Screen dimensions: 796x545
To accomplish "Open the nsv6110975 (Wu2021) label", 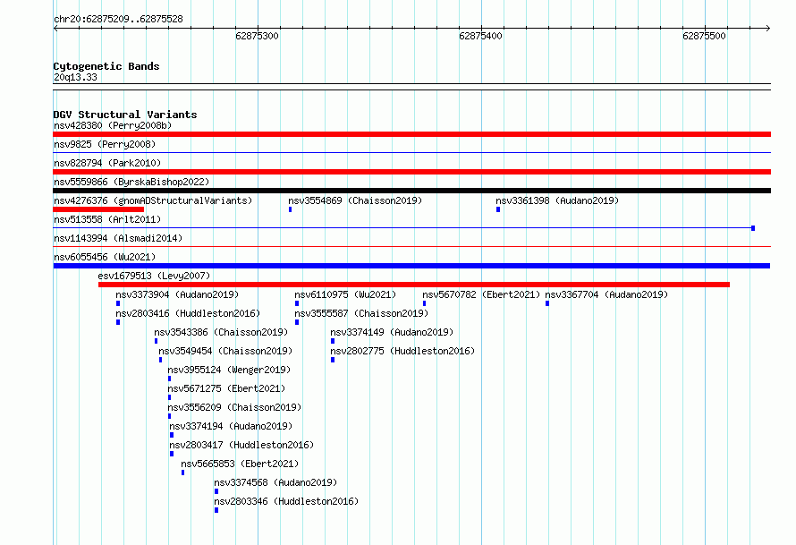I will coord(345,294).
